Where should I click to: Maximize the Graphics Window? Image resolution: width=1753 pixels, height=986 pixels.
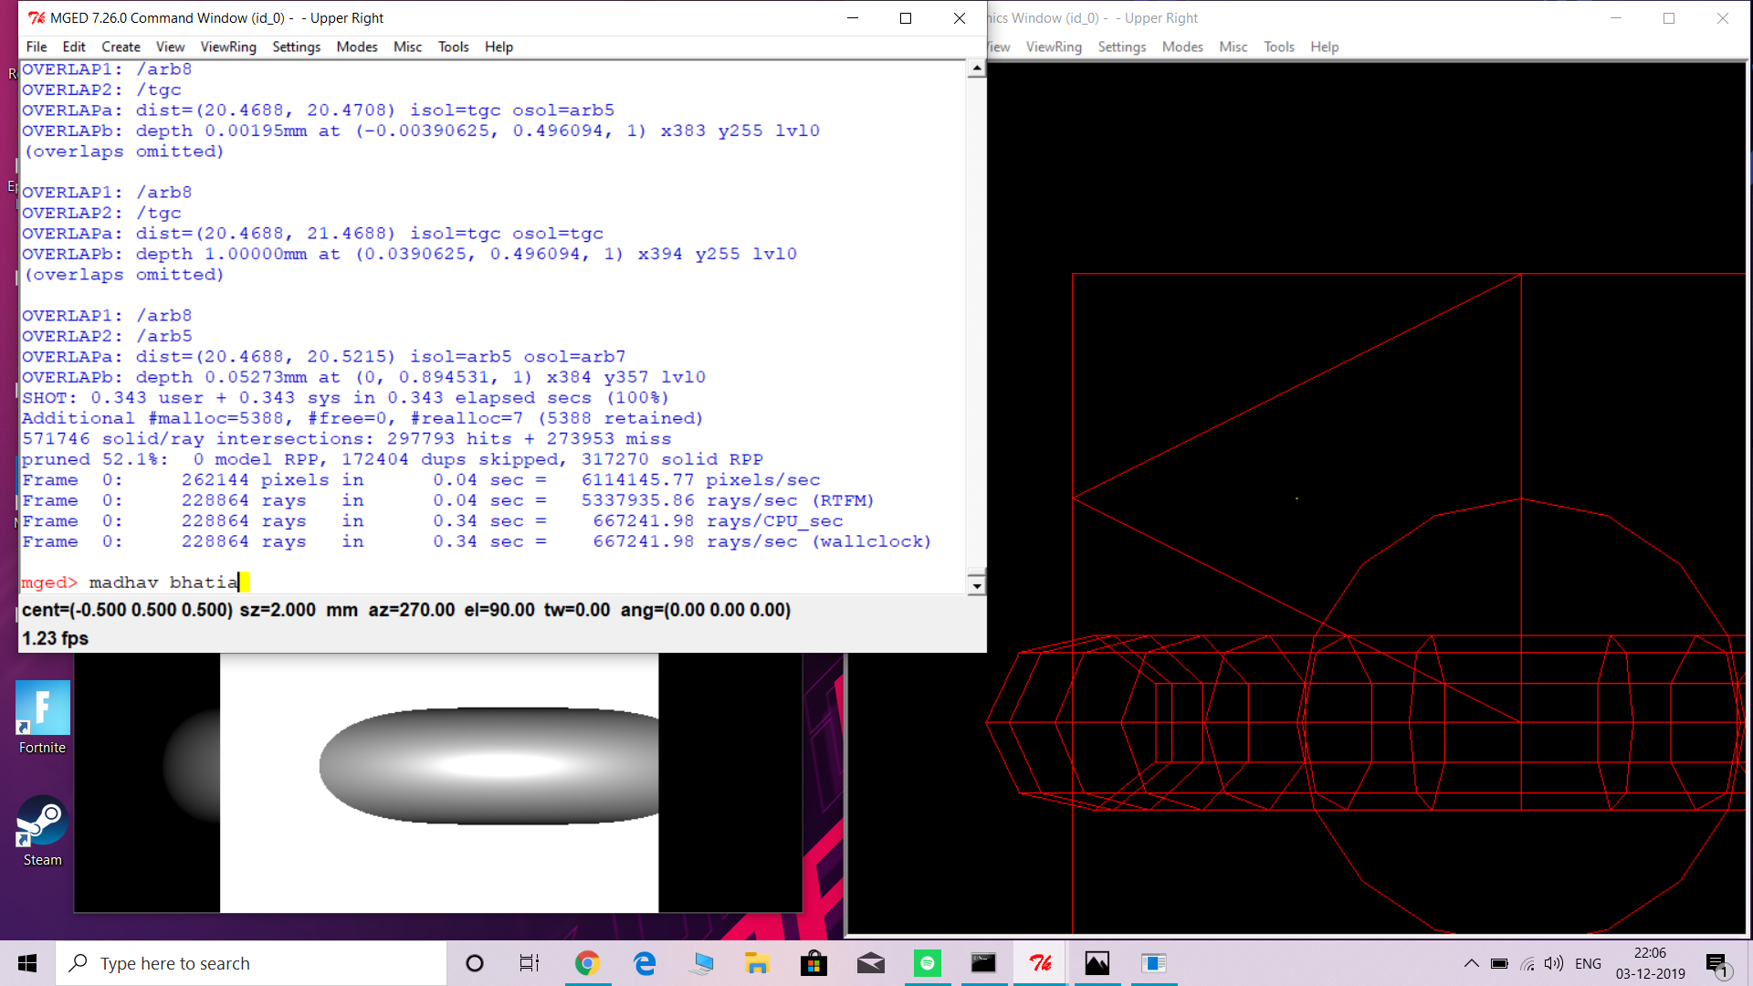1669,17
